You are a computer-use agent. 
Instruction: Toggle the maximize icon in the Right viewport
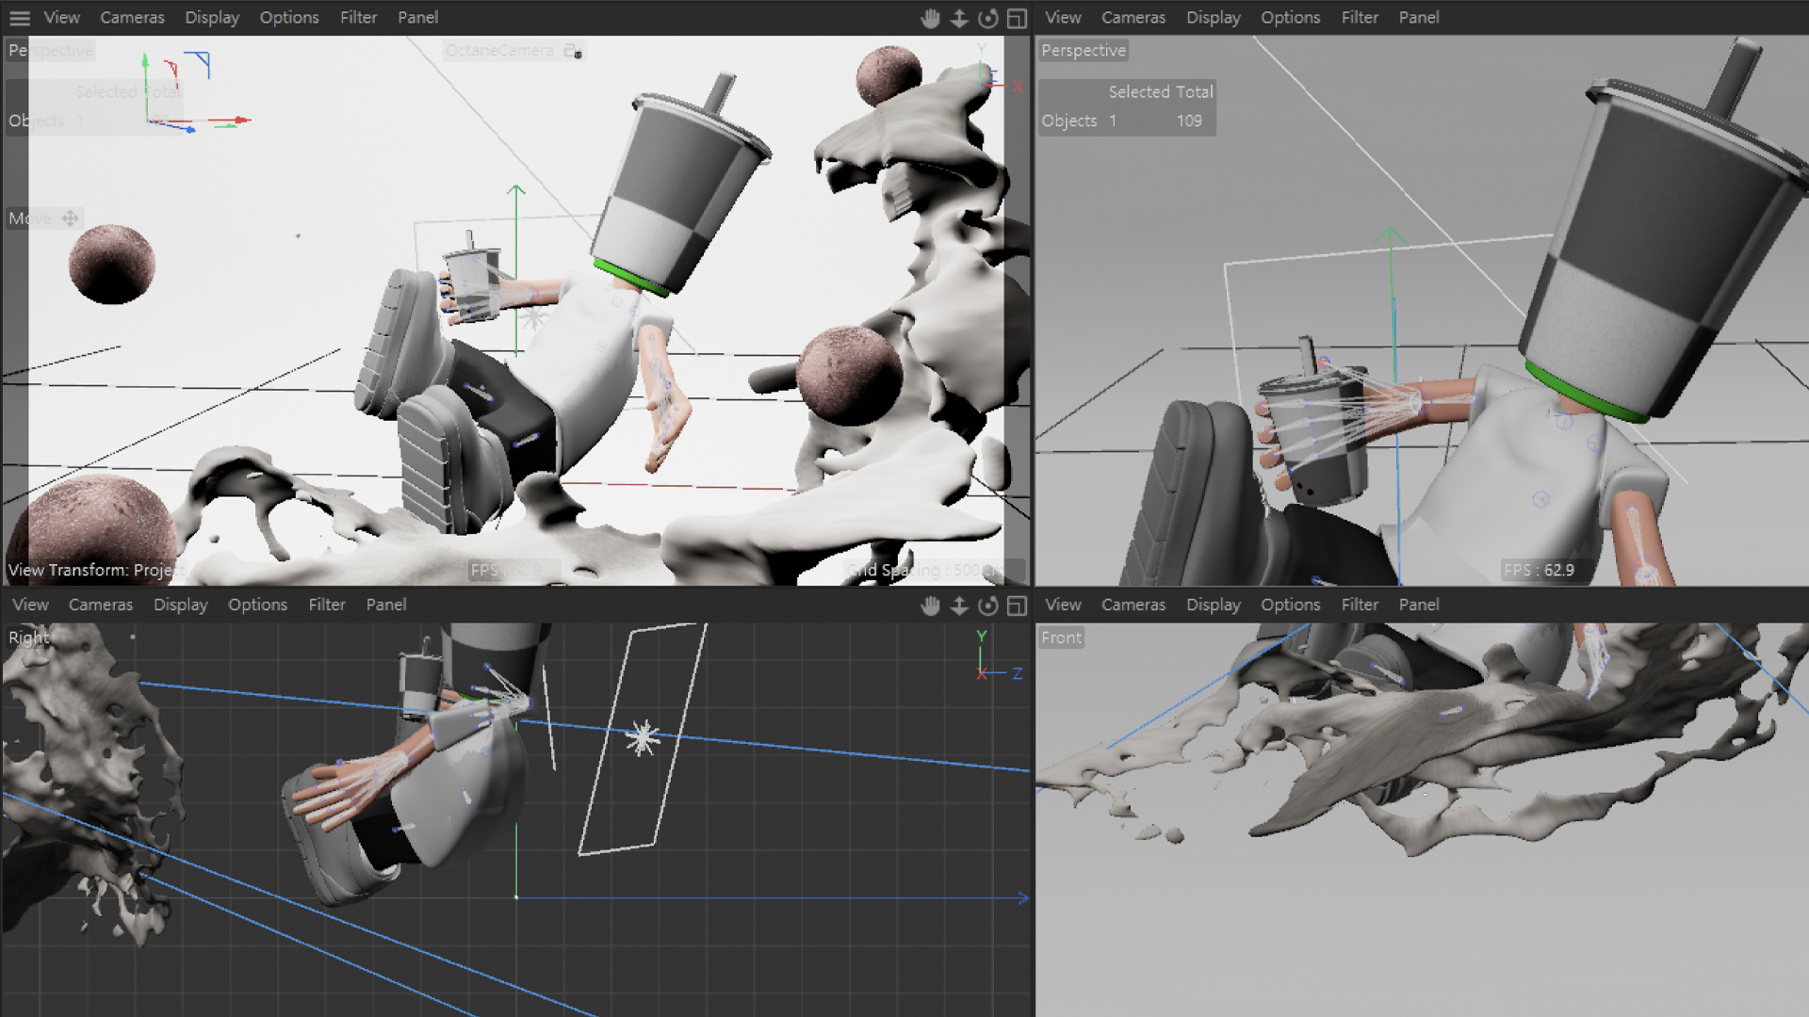pos(1017,605)
